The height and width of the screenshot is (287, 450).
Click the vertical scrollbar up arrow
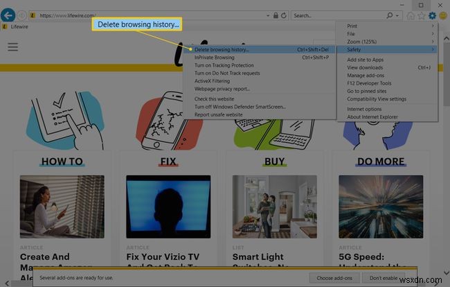(x=447, y=38)
